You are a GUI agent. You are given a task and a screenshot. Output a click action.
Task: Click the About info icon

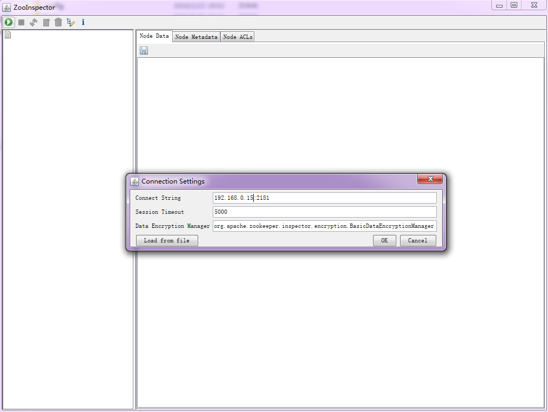83,22
